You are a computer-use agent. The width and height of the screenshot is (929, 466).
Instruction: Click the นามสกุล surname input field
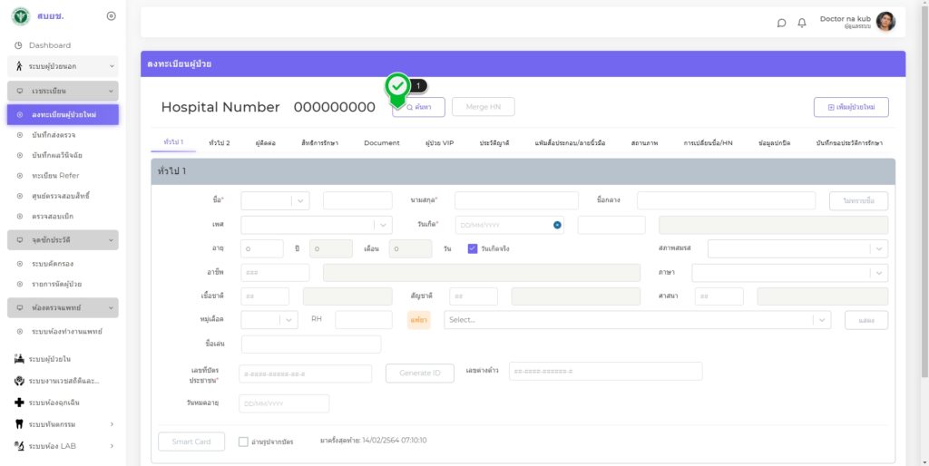515,200
